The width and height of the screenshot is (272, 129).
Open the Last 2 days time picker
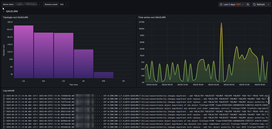pyautogui.click(x=230, y=5)
